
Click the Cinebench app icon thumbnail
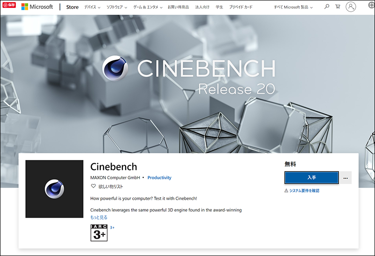[54, 189]
